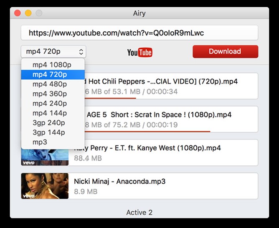Click the YouTube logo icon

139,52
